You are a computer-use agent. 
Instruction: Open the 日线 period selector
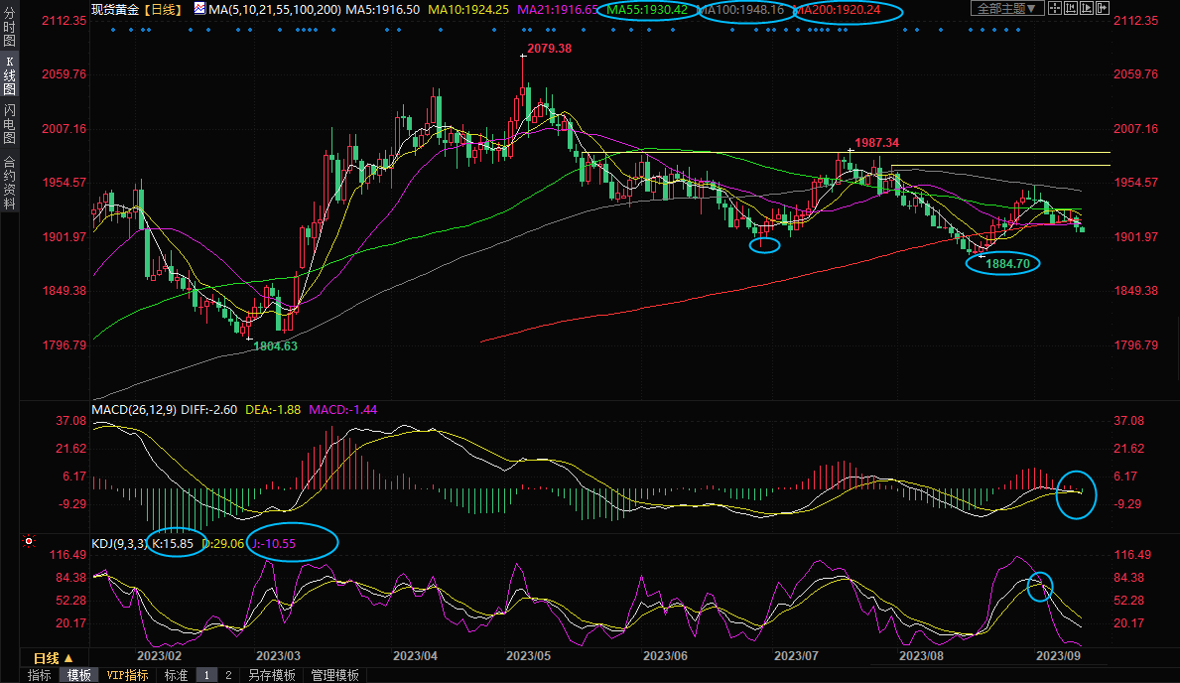[x=54, y=658]
